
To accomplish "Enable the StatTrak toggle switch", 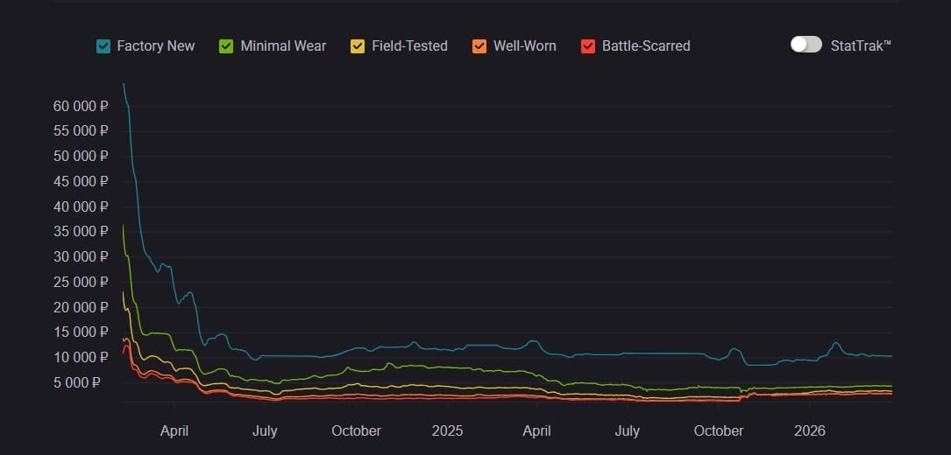I will tap(806, 45).
